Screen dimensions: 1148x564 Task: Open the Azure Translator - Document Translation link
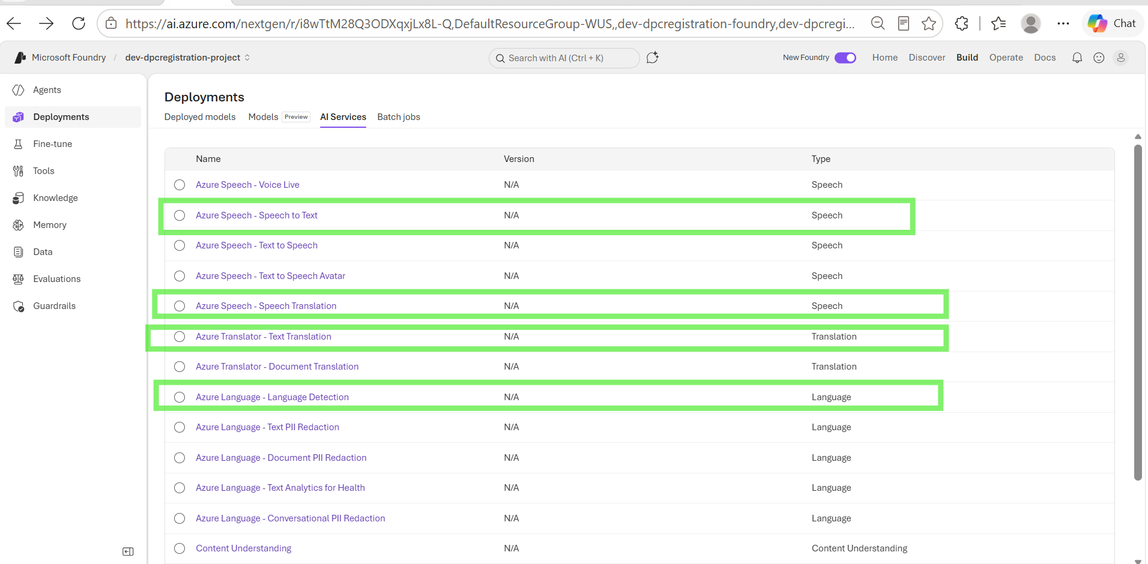pyautogui.click(x=277, y=367)
